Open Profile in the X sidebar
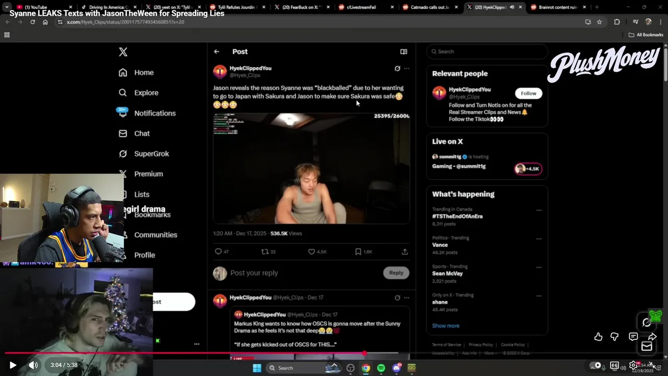Image resolution: width=668 pixels, height=376 pixels. pos(137,255)
